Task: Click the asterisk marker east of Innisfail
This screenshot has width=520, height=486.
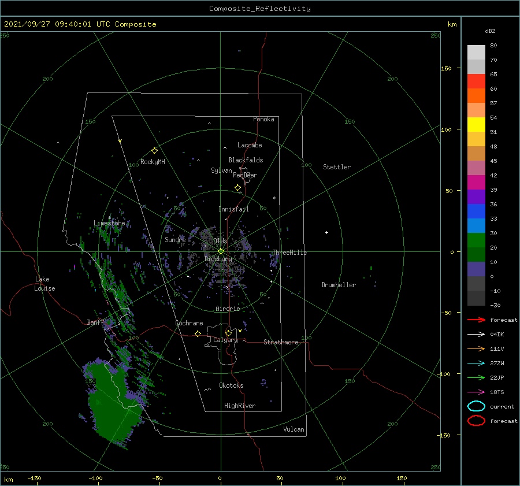Action: [x=274, y=198]
